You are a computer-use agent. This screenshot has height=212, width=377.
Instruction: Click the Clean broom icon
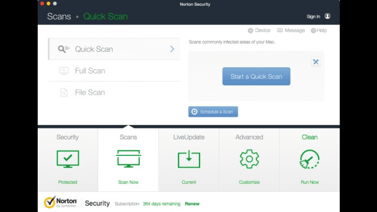click(x=310, y=159)
